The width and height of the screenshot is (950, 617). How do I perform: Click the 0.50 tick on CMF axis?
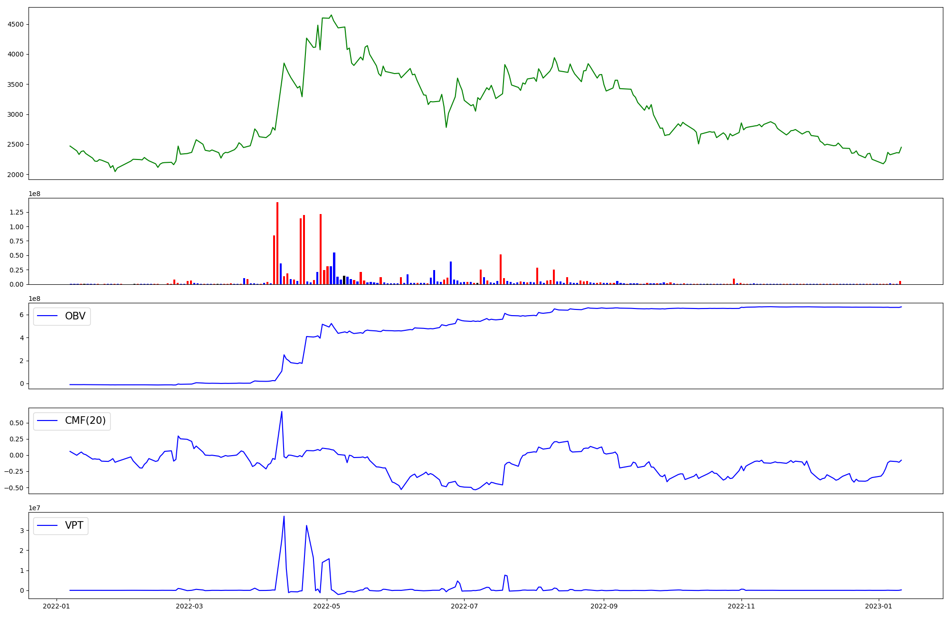point(17,423)
